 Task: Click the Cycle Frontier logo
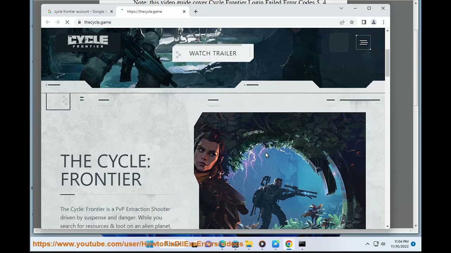[x=88, y=41]
